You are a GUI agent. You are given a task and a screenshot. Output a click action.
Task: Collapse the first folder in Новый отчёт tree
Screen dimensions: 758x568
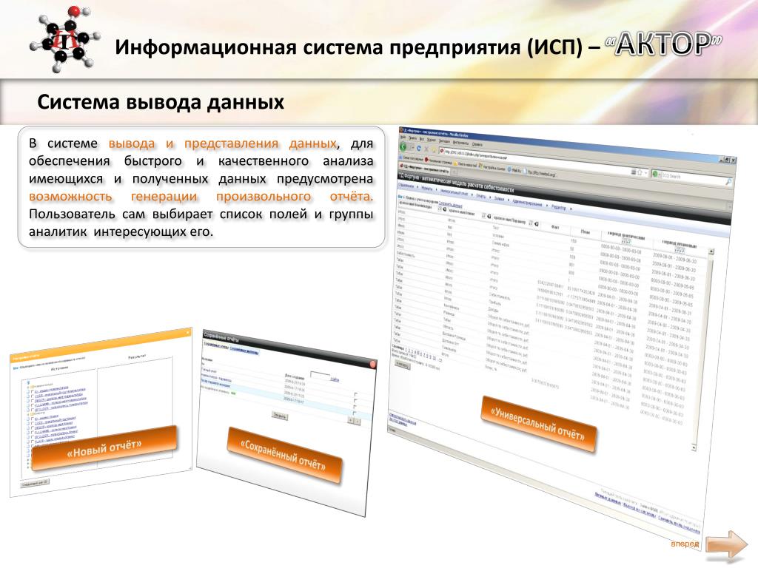click(28, 387)
